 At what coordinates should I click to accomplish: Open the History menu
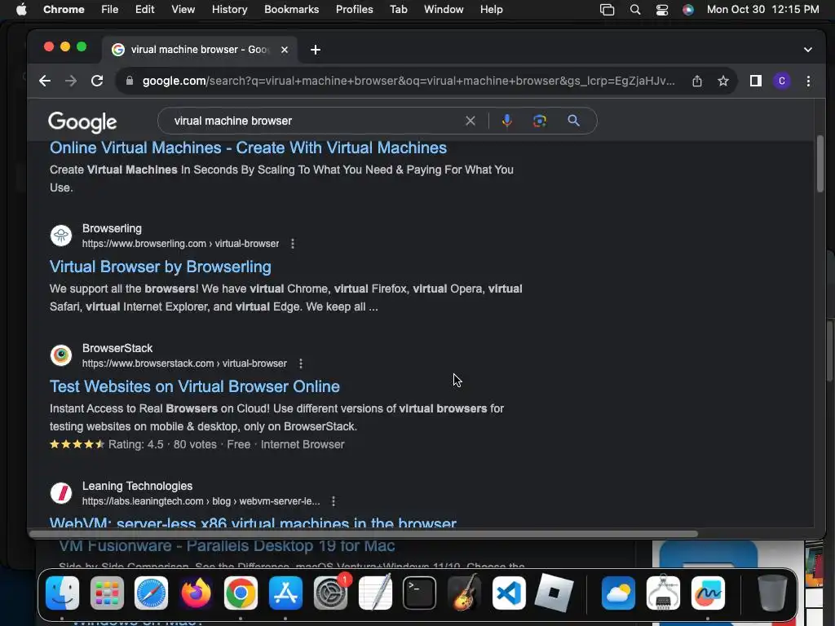point(229,10)
